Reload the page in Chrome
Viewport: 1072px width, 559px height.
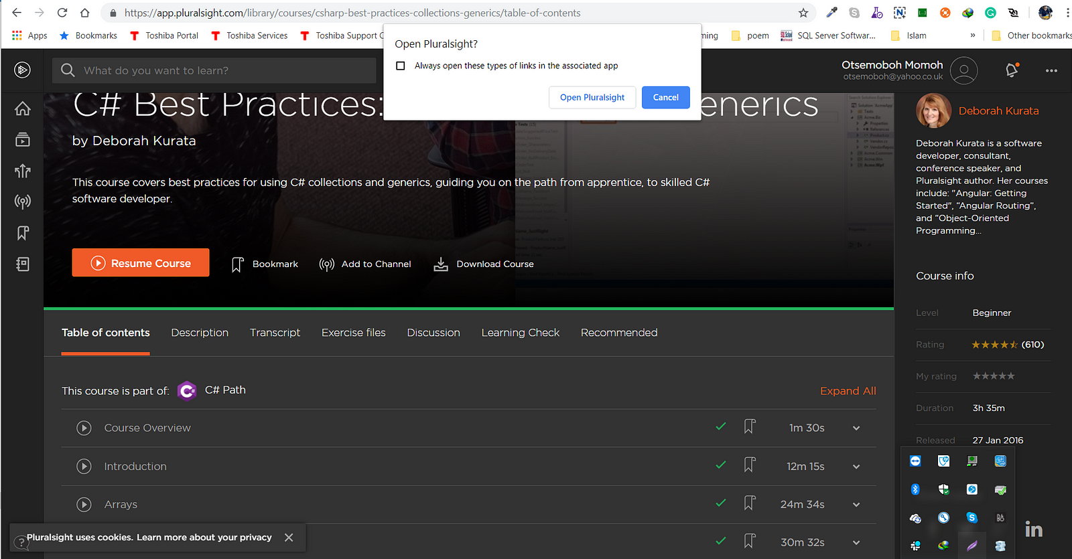tap(62, 13)
